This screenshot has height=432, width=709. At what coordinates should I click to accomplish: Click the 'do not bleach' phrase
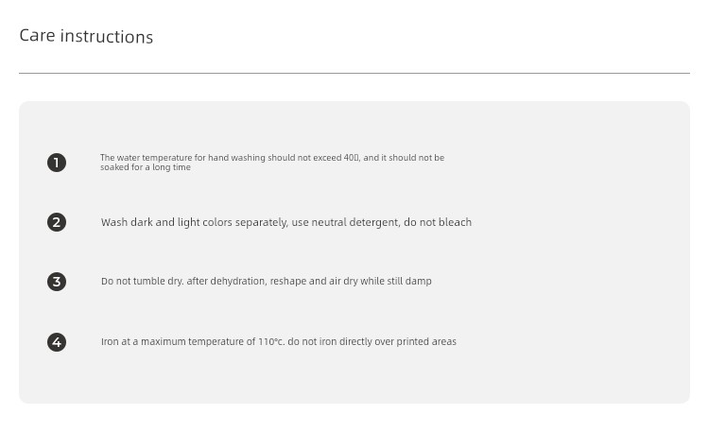click(438, 222)
